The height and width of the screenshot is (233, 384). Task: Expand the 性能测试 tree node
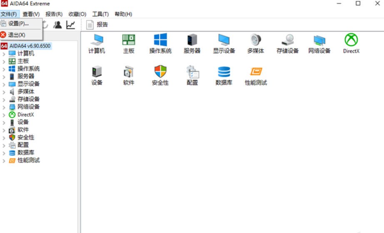4,161
